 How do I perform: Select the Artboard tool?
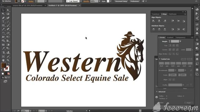(x=3, y=56)
